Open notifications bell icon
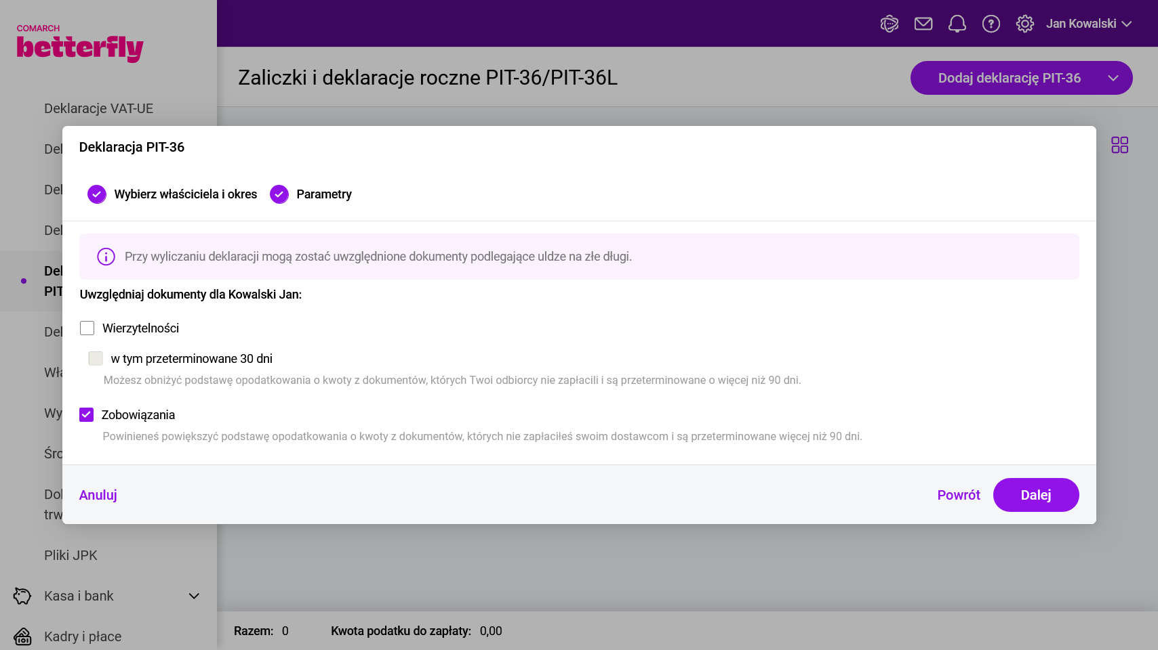The height and width of the screenshot is (650, 1158). tap(957, 24)
